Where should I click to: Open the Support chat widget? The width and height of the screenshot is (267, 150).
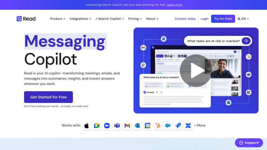coord(249,143)
